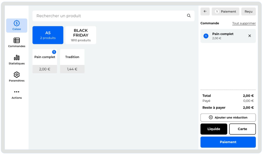Open the Paiement step tab
This screenshot has width=263, height=155.
(226, 12)
